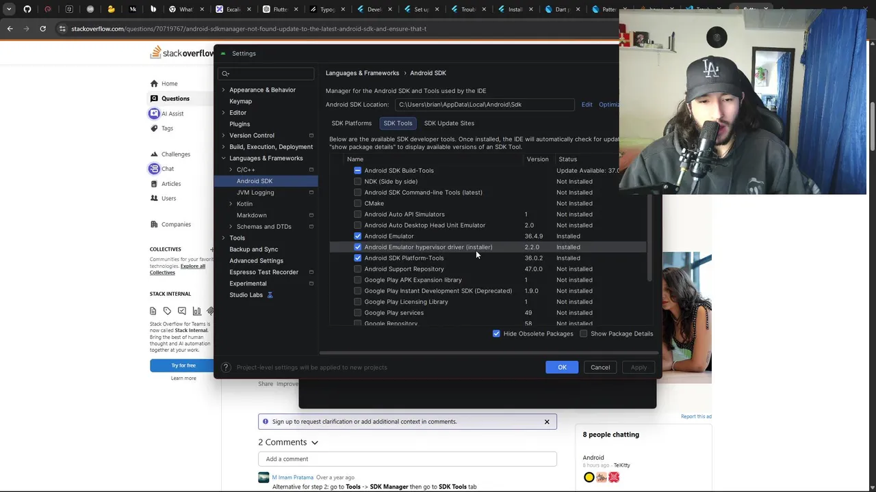Click OK in Settings dialog

[x=562, y=368]
